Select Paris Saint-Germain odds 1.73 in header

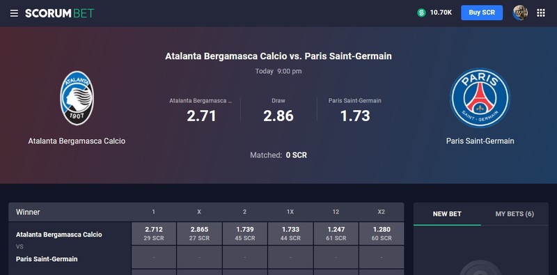[355, 116]
